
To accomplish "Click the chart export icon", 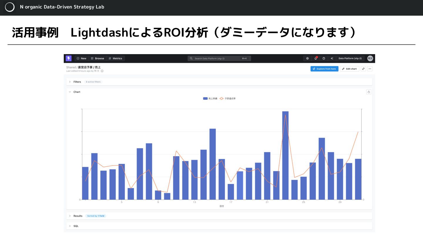I will pos(369,92).
